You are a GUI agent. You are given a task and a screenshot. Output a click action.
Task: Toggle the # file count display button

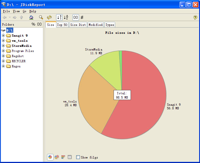click(82, 18)
